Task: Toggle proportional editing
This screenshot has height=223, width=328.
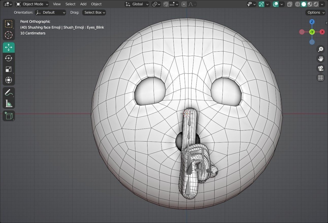Action: 184,4
